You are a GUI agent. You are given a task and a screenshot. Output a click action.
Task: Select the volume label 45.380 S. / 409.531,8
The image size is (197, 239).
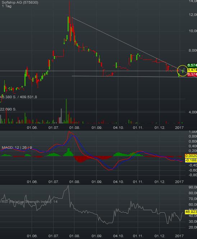pos(19,97)
